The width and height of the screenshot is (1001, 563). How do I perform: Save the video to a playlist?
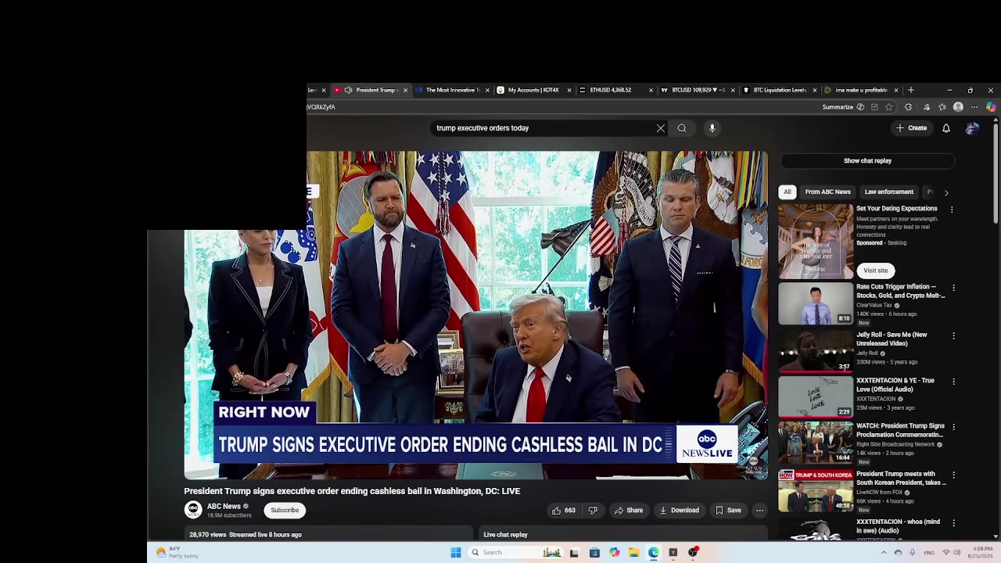[728, 511]
